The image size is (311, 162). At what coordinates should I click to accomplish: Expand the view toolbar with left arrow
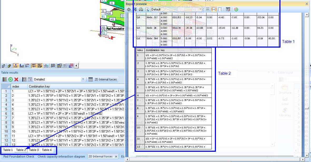point(76,66)
